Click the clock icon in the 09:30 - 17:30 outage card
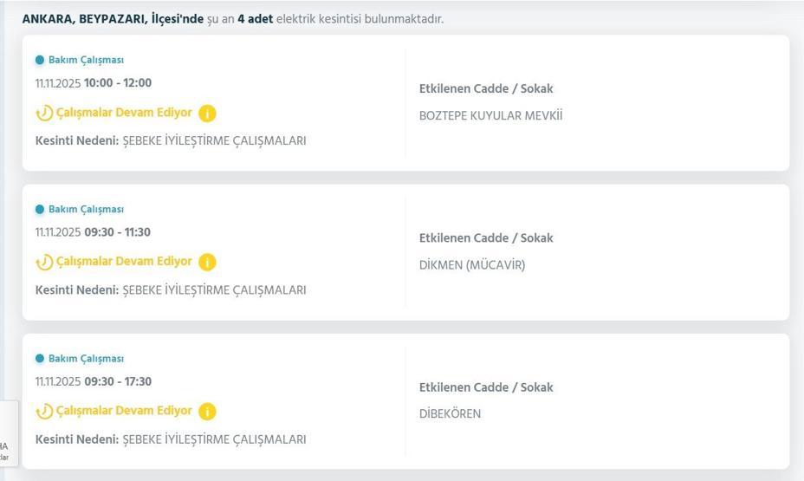The height and width of the screenshot is (481, 804). [x=44, y=412]
